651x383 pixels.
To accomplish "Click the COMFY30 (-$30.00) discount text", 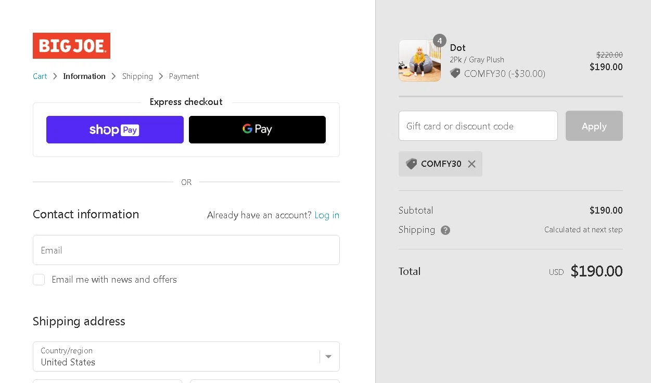I will (x=505, y=74).
